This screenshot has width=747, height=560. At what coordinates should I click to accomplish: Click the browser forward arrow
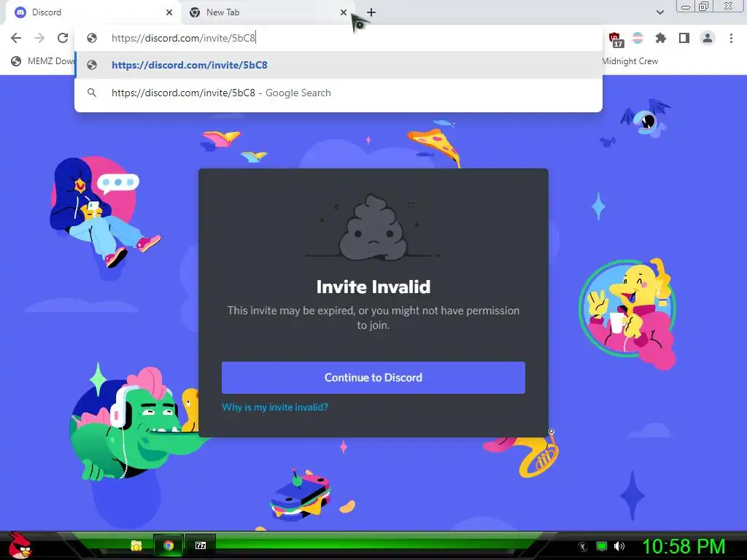[39, 38]
